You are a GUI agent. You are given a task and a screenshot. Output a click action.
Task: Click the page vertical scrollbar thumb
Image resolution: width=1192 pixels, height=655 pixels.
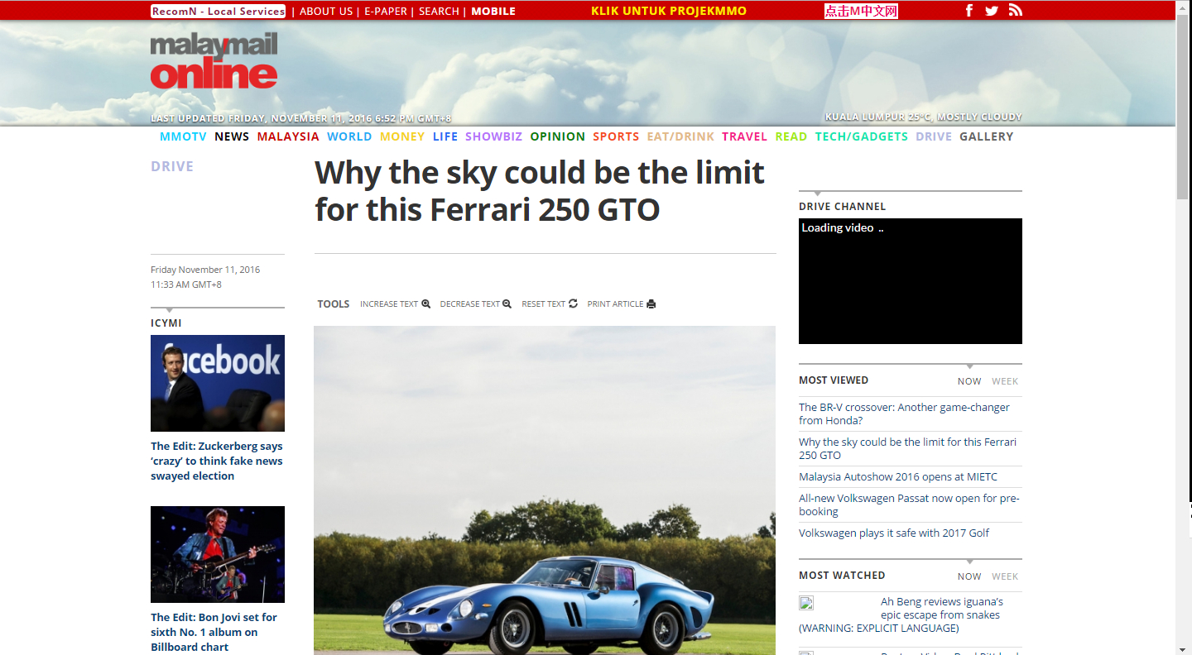pos(1183,108)
